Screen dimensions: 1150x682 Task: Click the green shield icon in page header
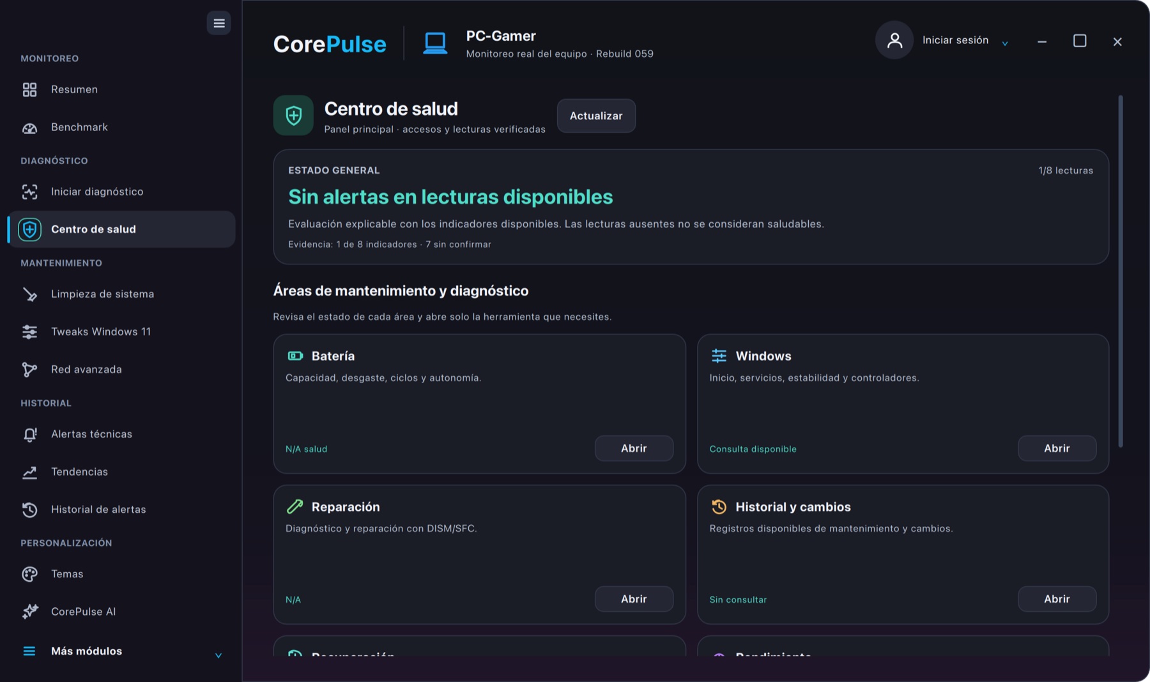293,116
